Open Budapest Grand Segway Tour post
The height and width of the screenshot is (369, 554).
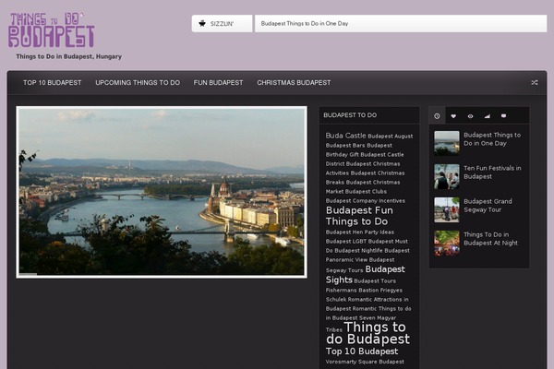tap(488, 206)
